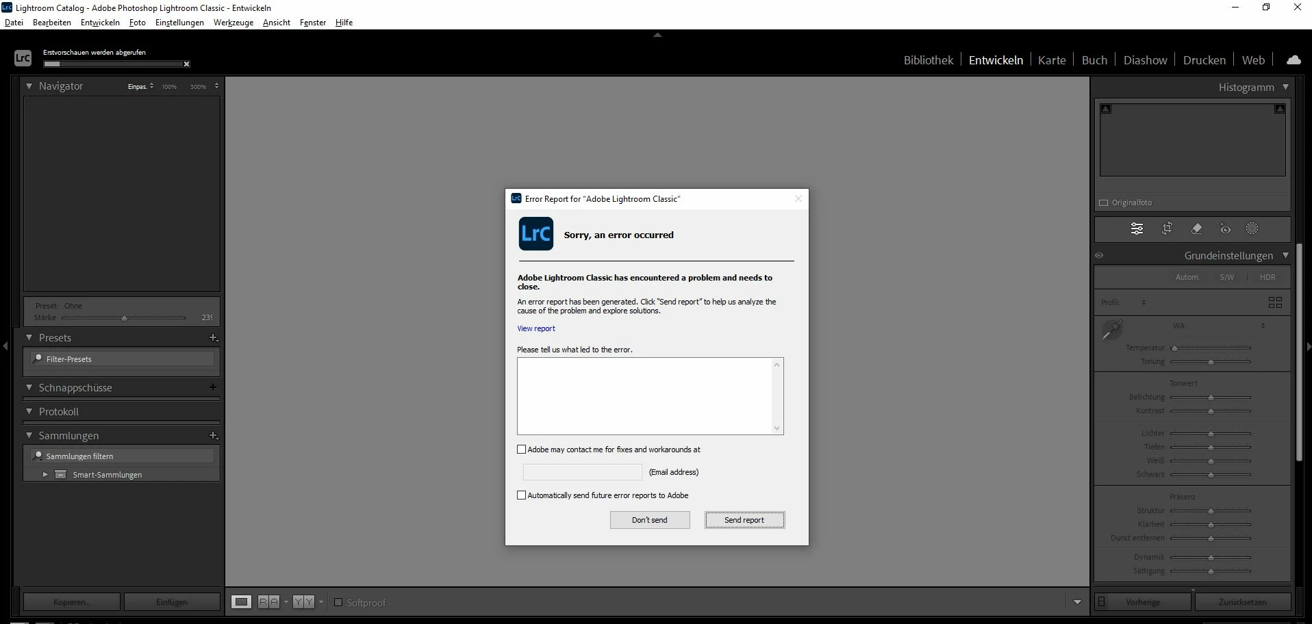Click the Zurücksetzen button
The width and height of the screenshot is (1312, 624).
[x=1242, y=602]
